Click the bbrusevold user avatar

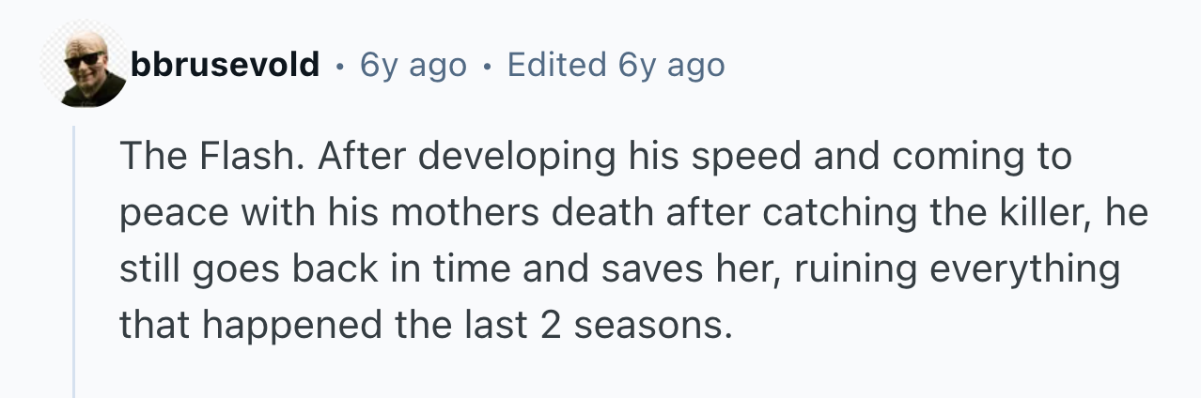pyautogui.click(x=83, y=66)
